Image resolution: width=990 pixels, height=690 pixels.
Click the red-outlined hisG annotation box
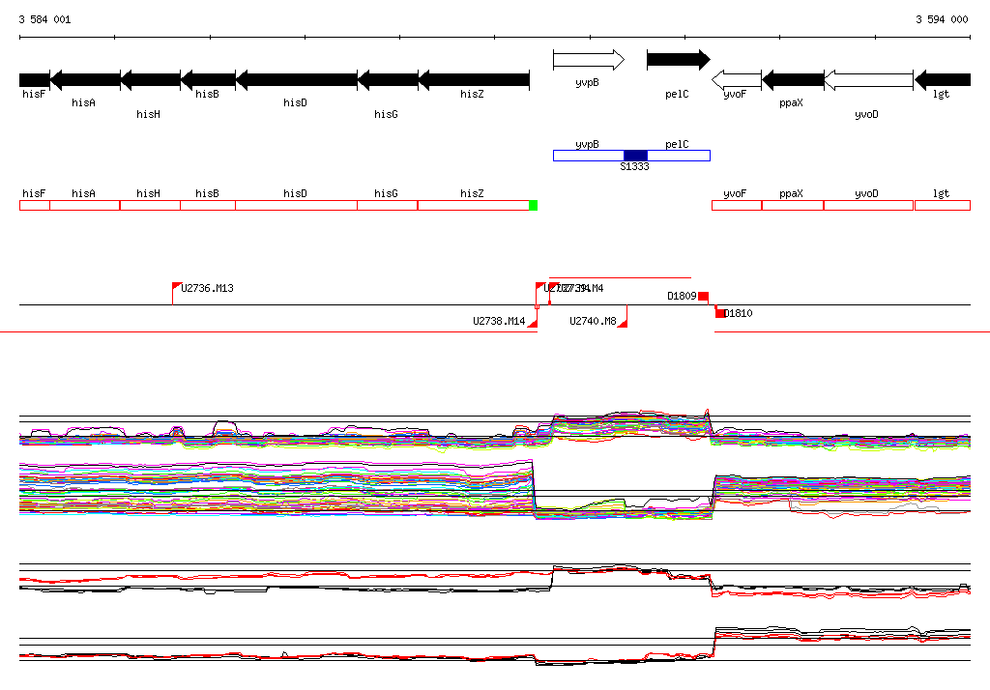click(387, 205)
